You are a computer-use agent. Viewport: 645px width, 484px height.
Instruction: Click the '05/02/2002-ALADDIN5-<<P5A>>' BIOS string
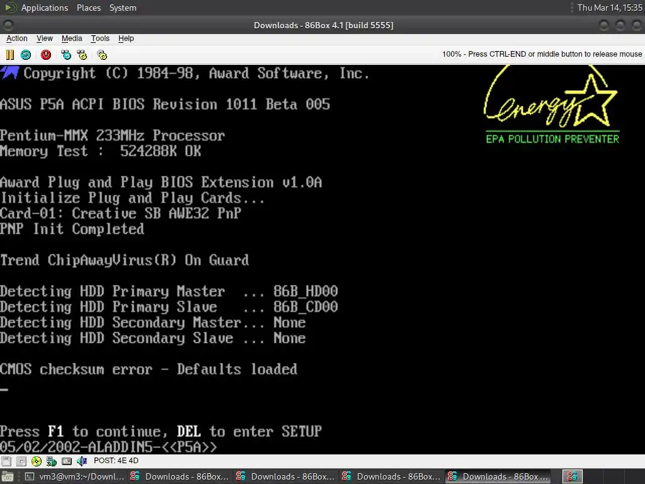[108, 447]
